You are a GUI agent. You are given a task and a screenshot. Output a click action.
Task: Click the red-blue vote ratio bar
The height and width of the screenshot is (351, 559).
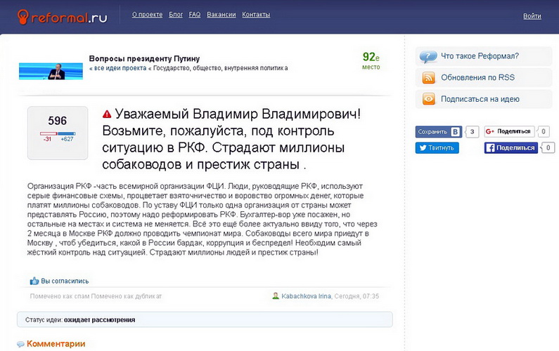57,133
